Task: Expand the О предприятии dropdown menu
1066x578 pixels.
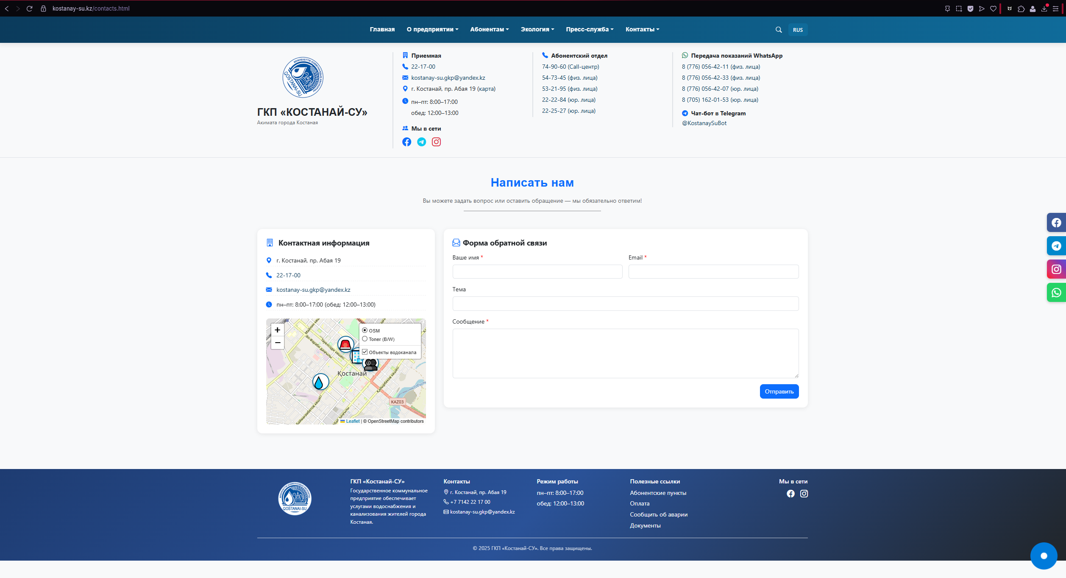Action: click(x=432, y=29)
